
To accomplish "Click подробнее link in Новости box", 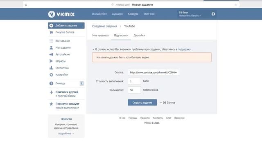I will [66, 134].
